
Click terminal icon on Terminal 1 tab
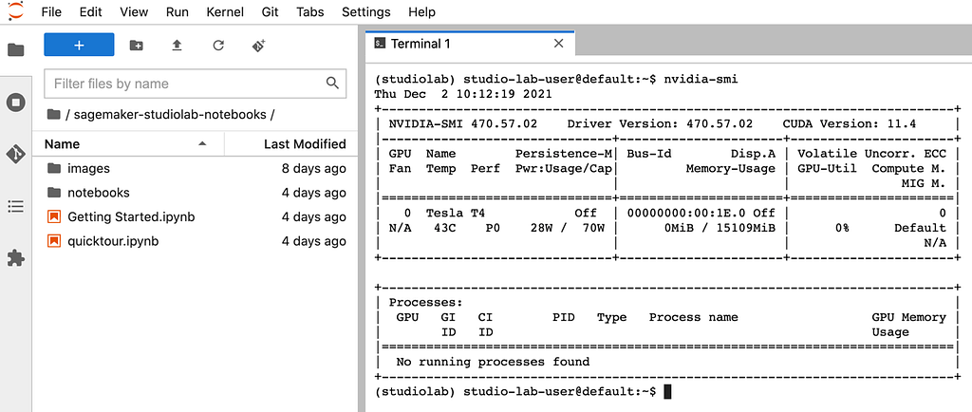(378, 44)
